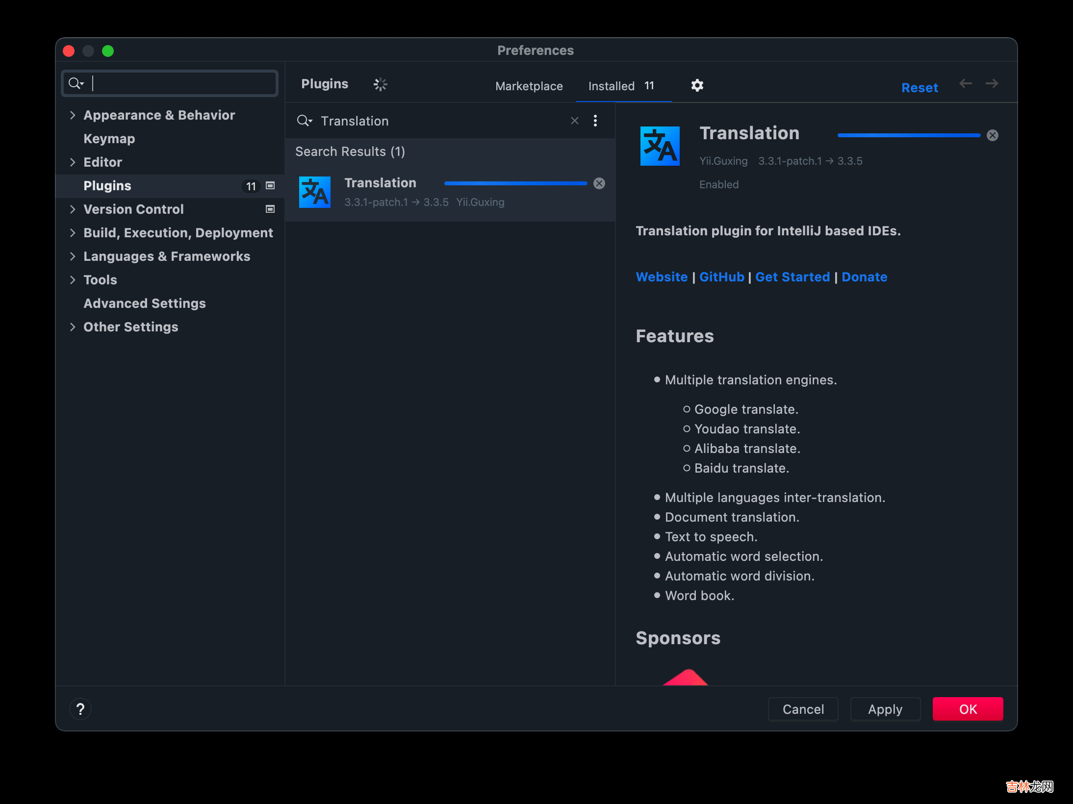Confirm with the OK button
This screenshot has width=1073, height=804.
click(x=968, y=709)
